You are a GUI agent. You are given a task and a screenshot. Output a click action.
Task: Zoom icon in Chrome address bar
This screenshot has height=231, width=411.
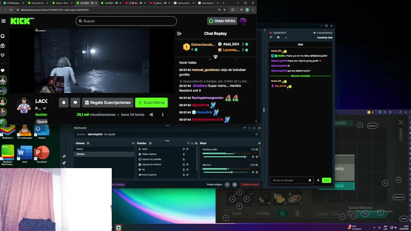click(219, 10)
